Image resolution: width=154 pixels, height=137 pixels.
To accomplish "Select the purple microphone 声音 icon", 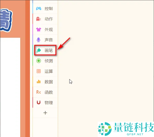I will click(x=38, y=40).
